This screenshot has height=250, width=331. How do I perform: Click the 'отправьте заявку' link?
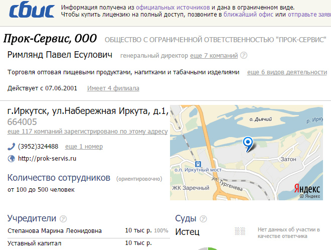click(309, 15)
